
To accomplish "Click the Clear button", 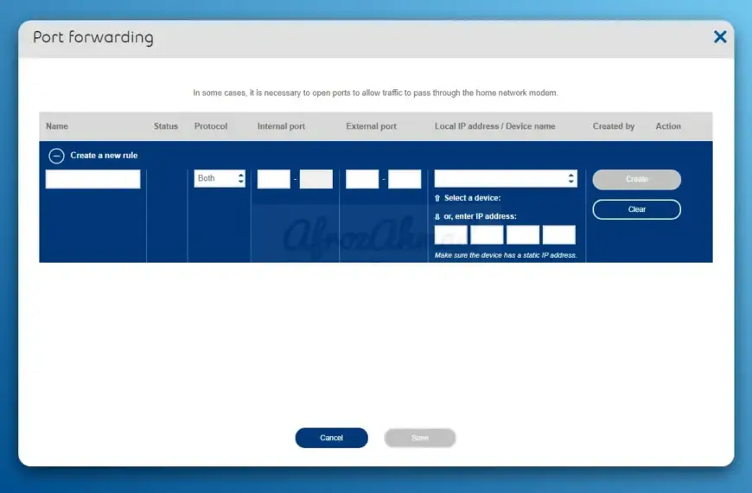I will click(x=636, y=209).
